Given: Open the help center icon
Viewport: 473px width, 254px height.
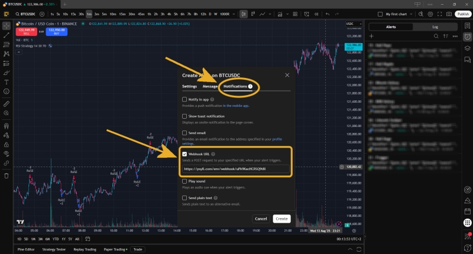Looking at the screenshot, I should [x=467, y=248].
